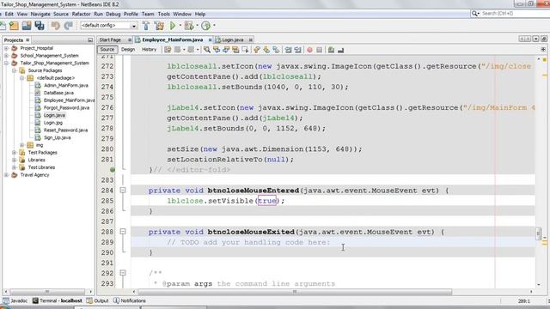
Task: Click the Build Project hammer icon
Action: 146,26
